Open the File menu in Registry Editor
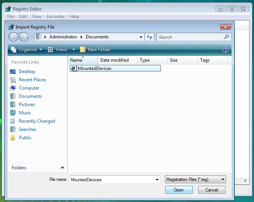Screen dimensions: 254x202 click(x=11, y=17)
